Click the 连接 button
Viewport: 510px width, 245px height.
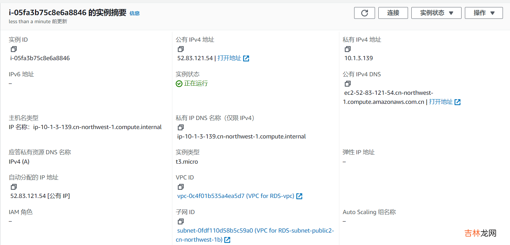[393, 13]
